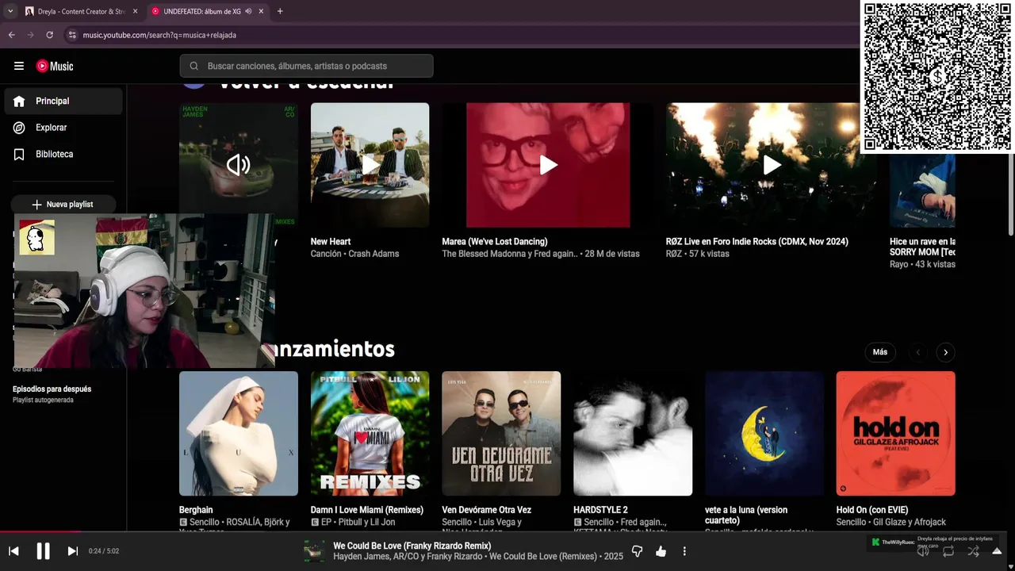Open the hamburger guide menu
Screen dimensions: 1015x571
pos(19,66)
